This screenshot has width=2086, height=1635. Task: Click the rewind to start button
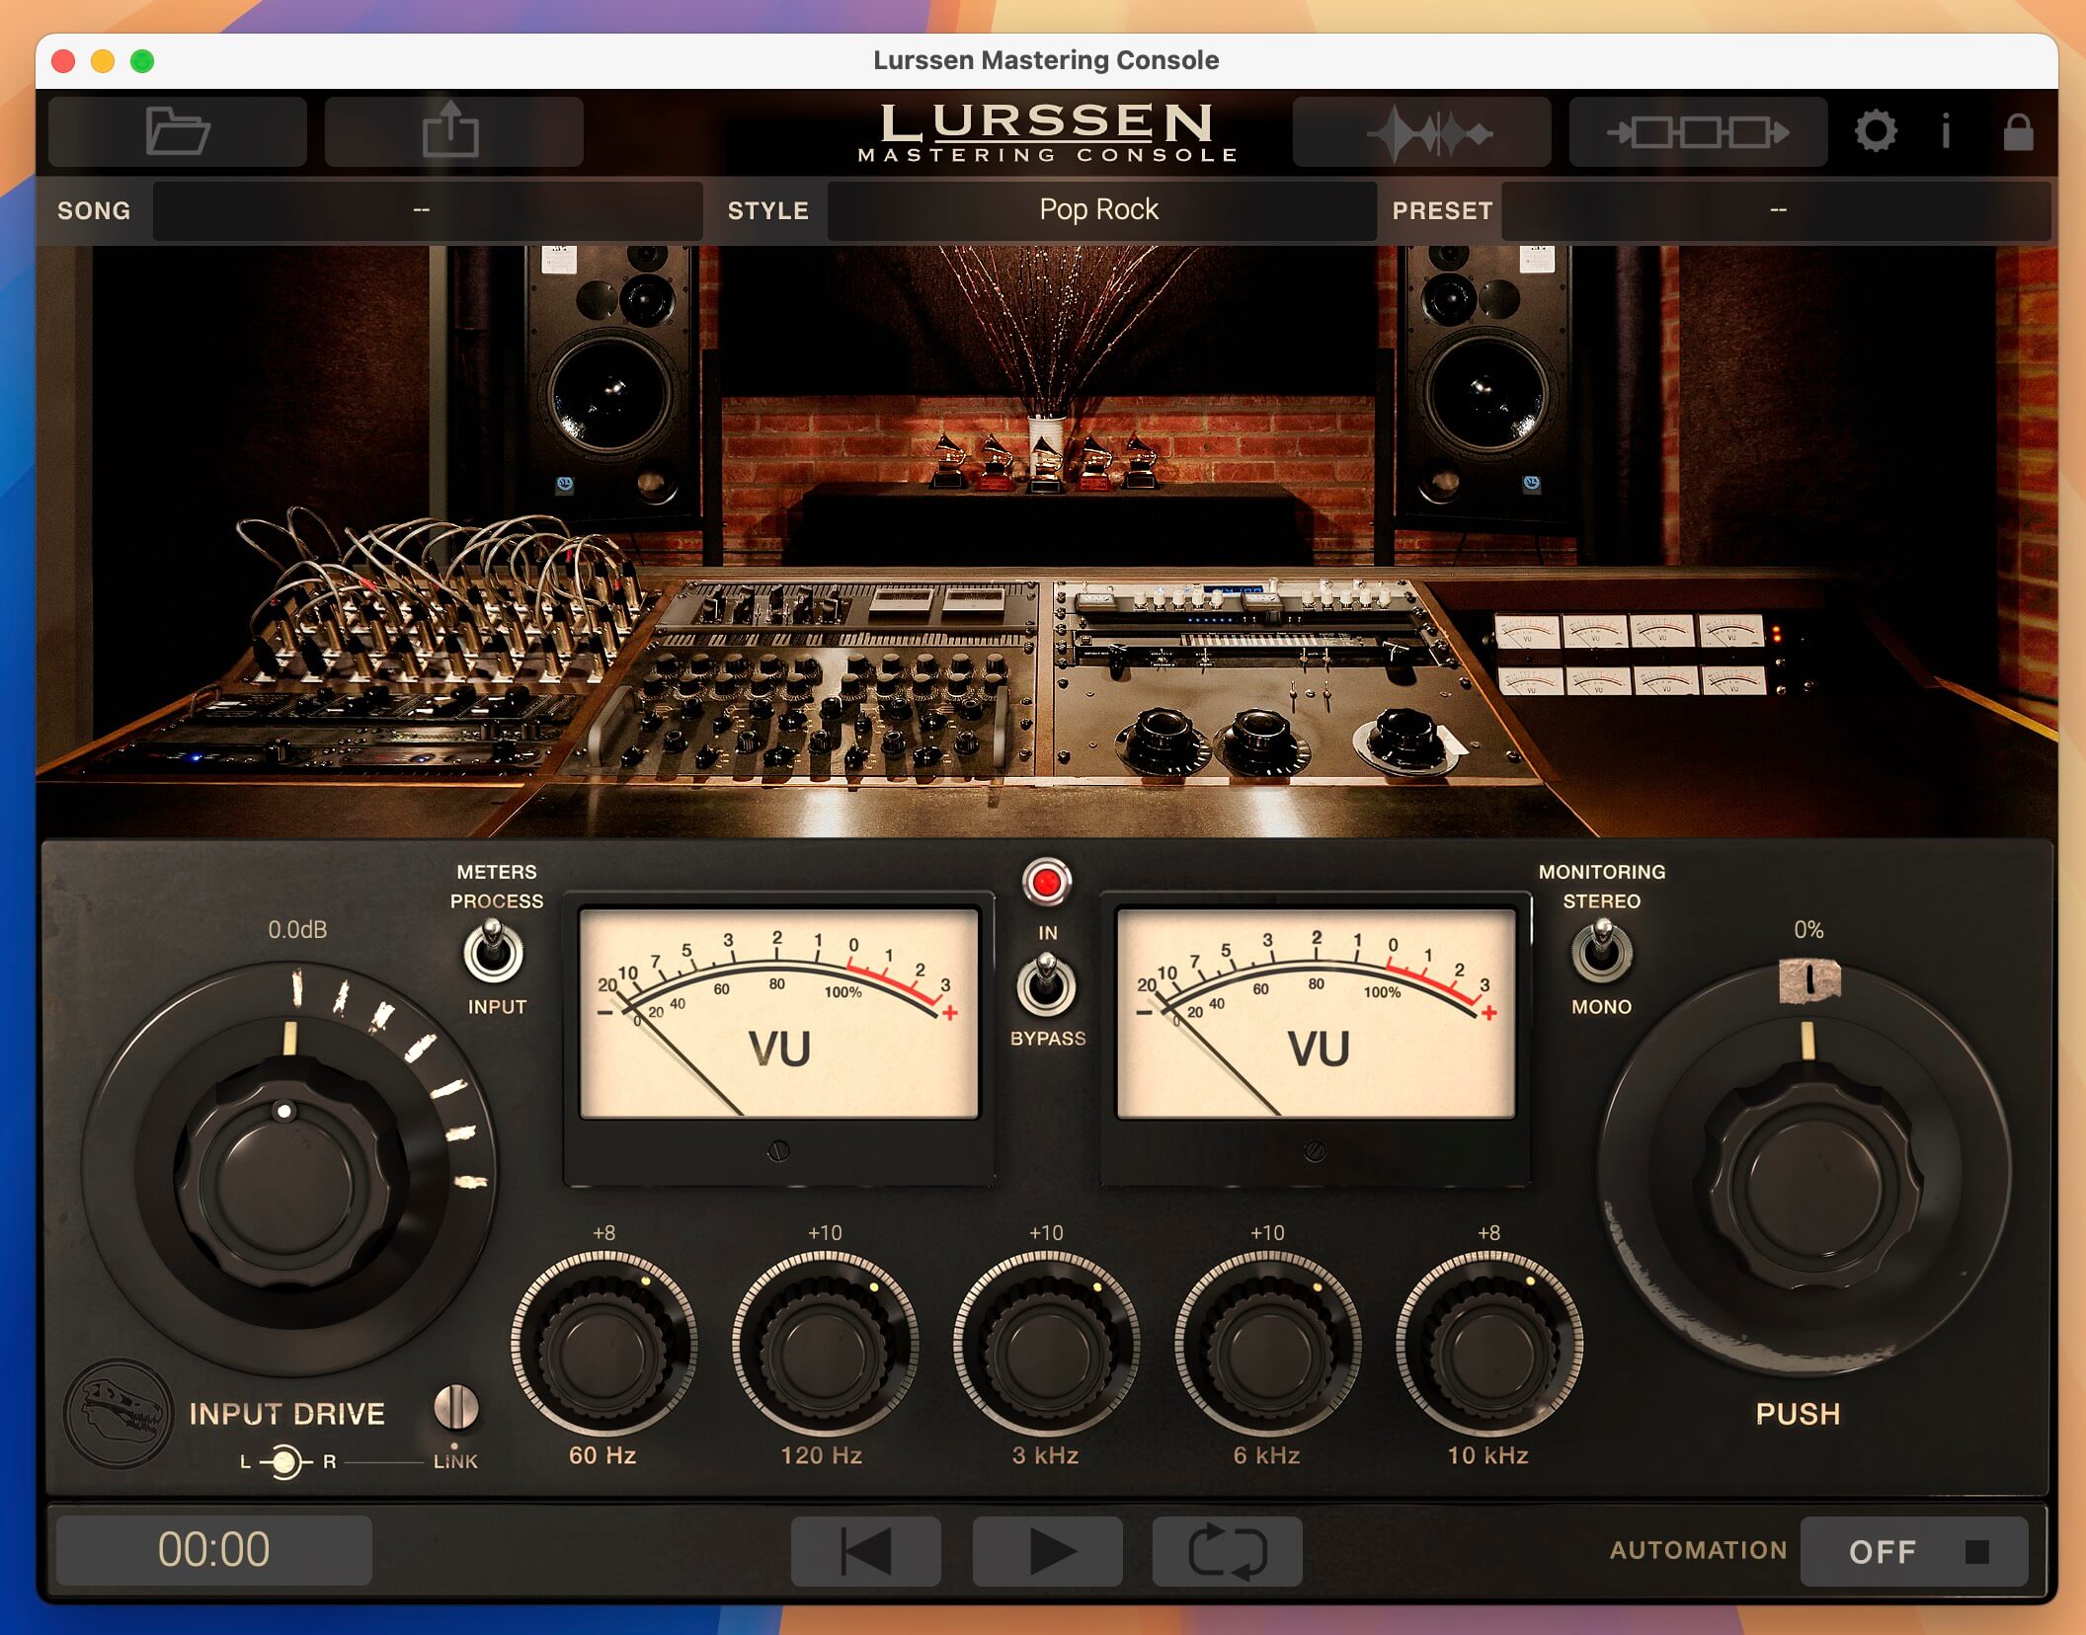[866, 1551]
